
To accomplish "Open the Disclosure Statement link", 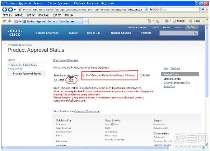I will coord(66,60).
